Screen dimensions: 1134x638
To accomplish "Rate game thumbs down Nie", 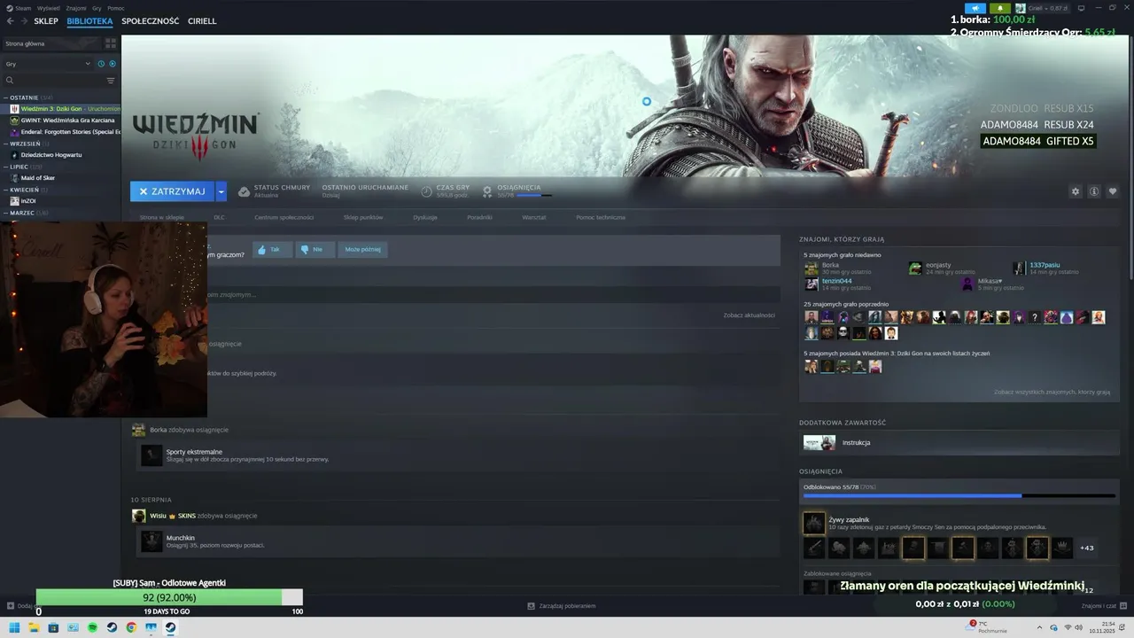I will click(x=315, y=250).
